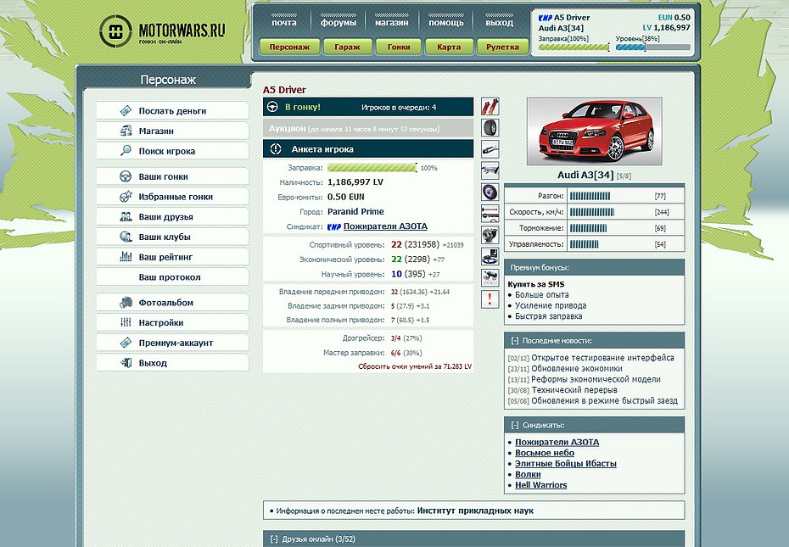This screenshot has height=547, width=789.
Task: Click Купить за SMS premium link
Action: click(536, 284)
